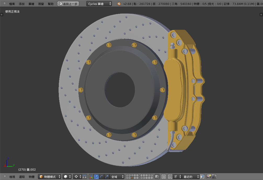Screen dimensions: 263x180
Task: Toggle snap during transform magnet
Action: tap(170, 177)
